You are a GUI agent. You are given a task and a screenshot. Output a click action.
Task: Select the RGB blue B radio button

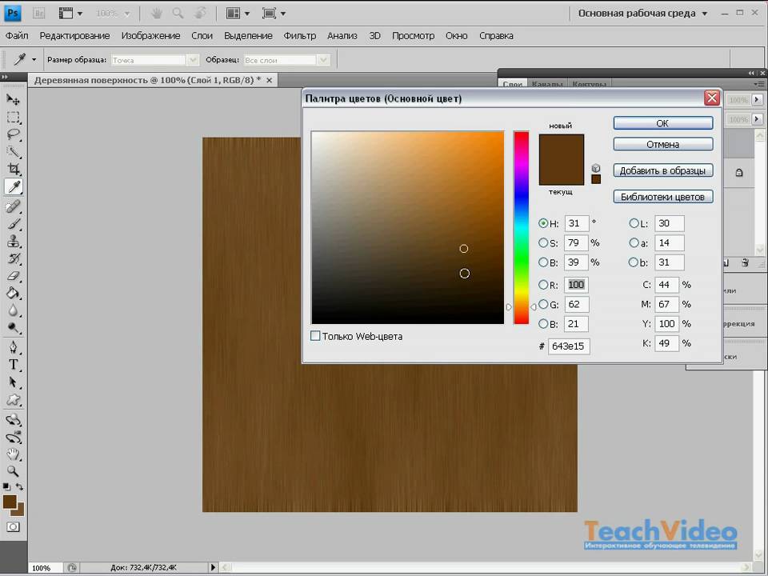pyautogui.click(x=543, y=324)
